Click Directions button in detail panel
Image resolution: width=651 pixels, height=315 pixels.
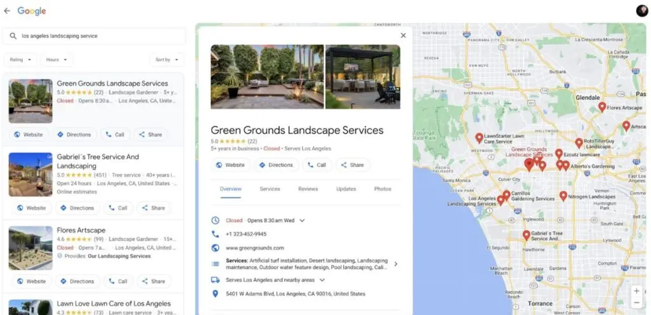[x=276, y=165]
